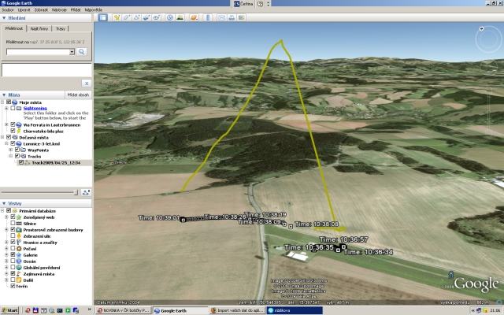Toggle the sidebar panel toolbar icon

pos(102,17)
